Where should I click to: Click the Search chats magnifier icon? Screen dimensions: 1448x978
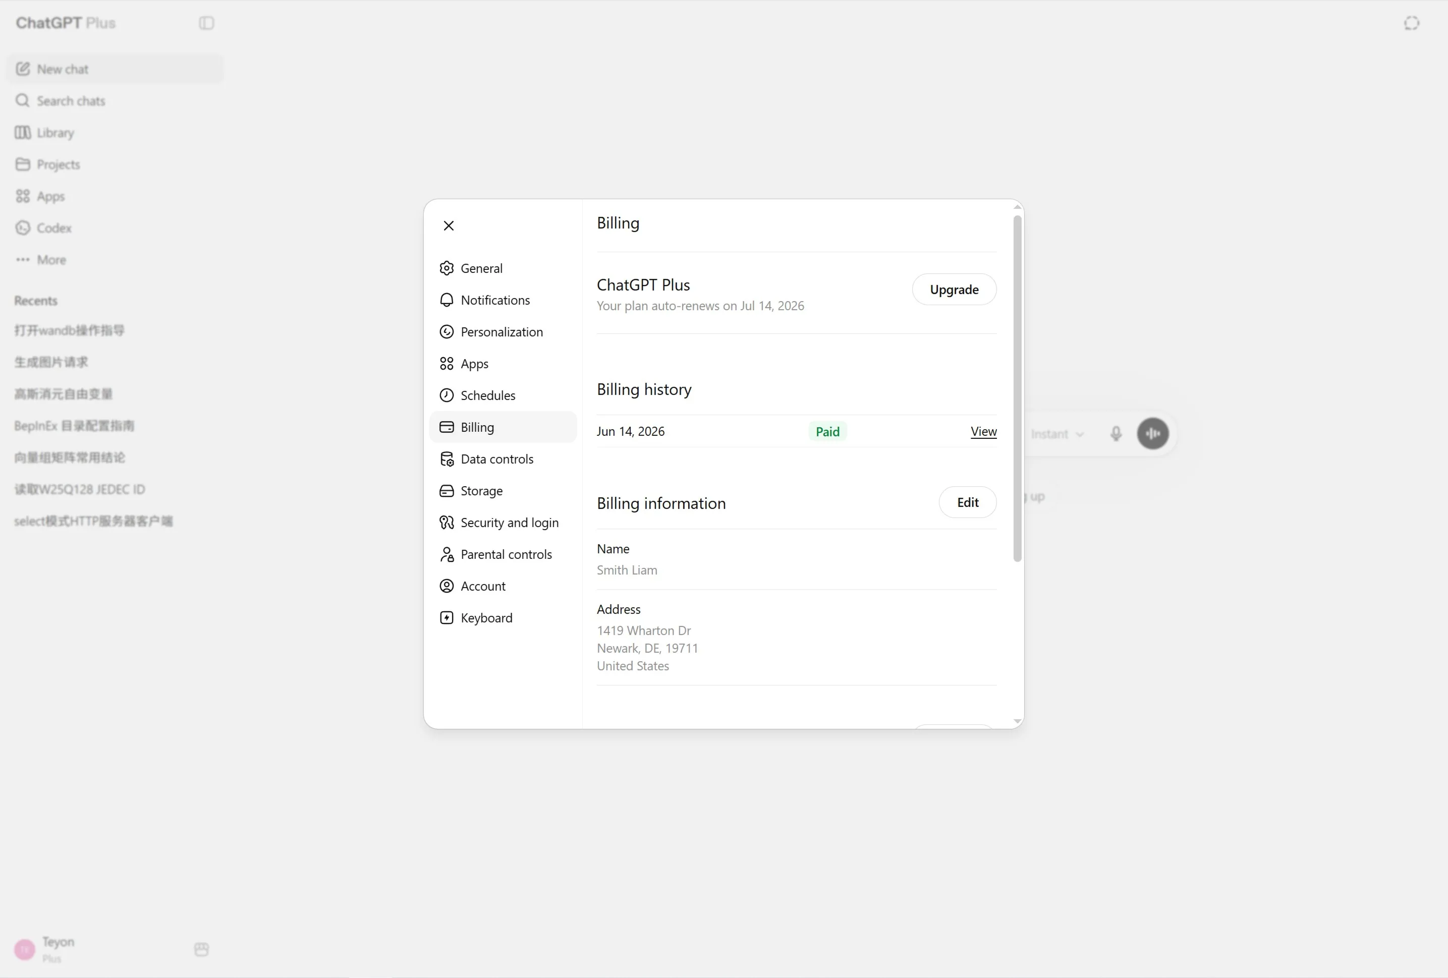pyautogui.click(x=23, y=101)
